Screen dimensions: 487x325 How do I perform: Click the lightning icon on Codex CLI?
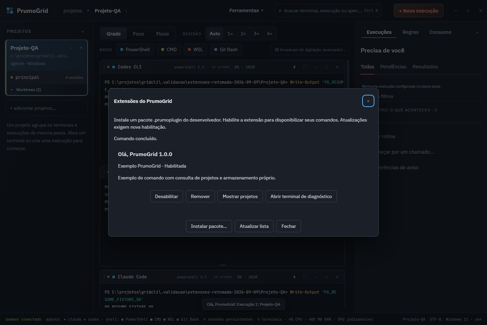[x=294, y=67]
